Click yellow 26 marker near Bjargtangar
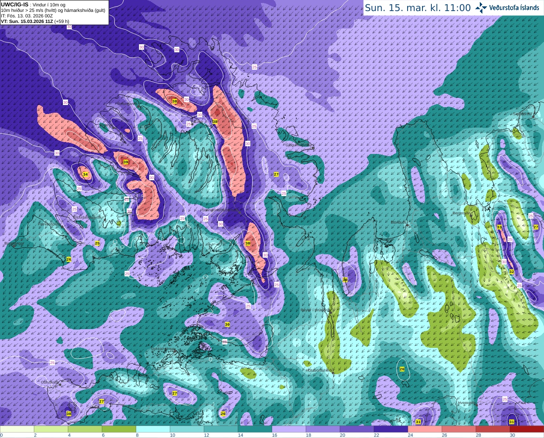Image resolution: width=544 pixels, height=438 pixels. click(69, 259)
